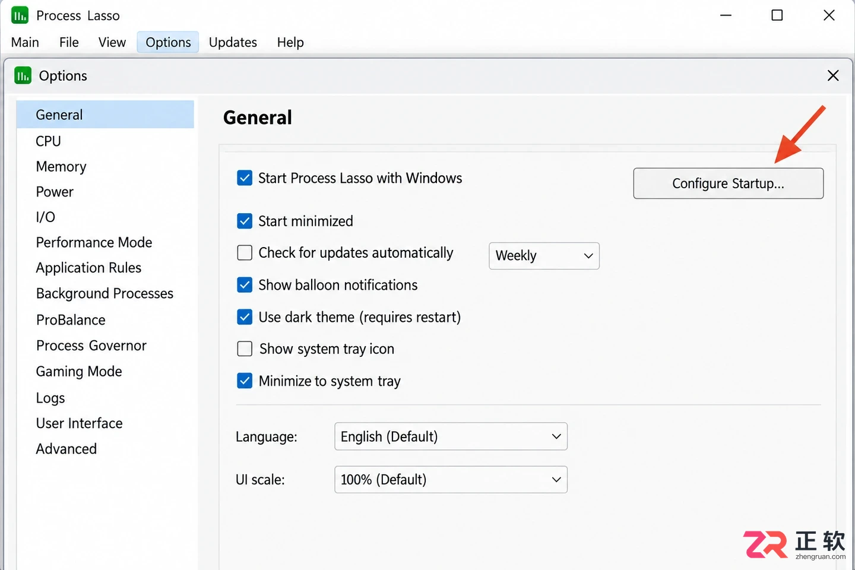Viewport: 855px width, 570px height.
Task: Open the File menu
Action: 69,42
